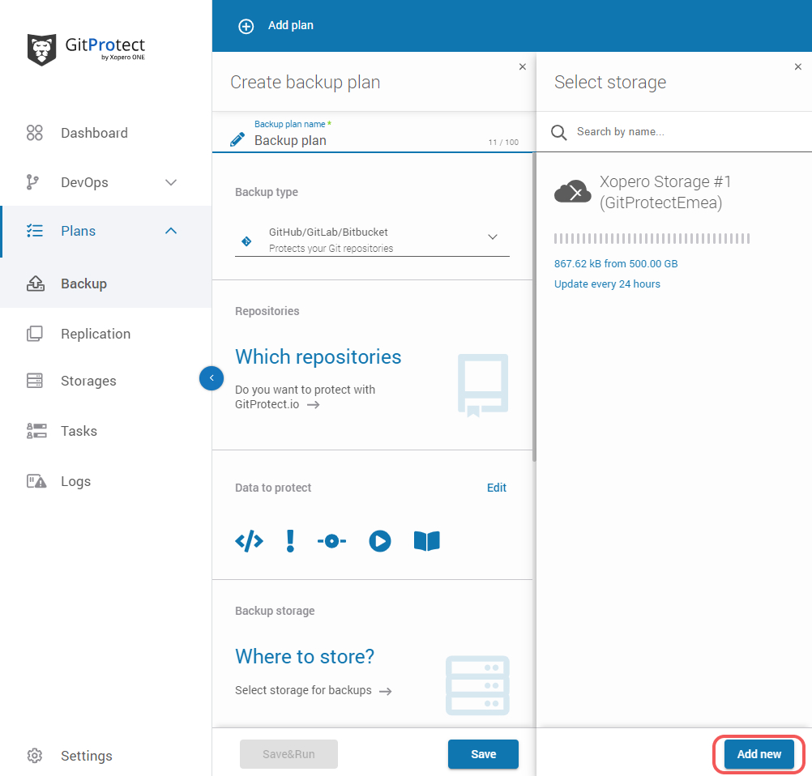
Task: Close the Select storage panel
Action: click(798, 66)
